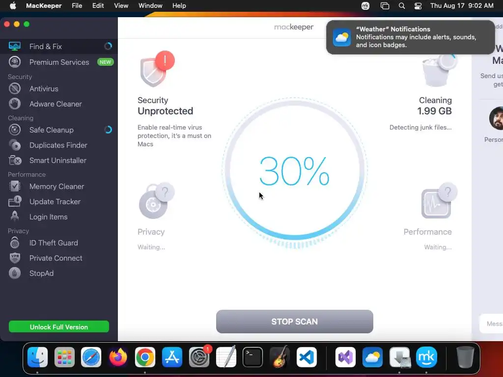
Task: Open Stage Manager icon in menu bar
Action: click(x=385, y=6)
